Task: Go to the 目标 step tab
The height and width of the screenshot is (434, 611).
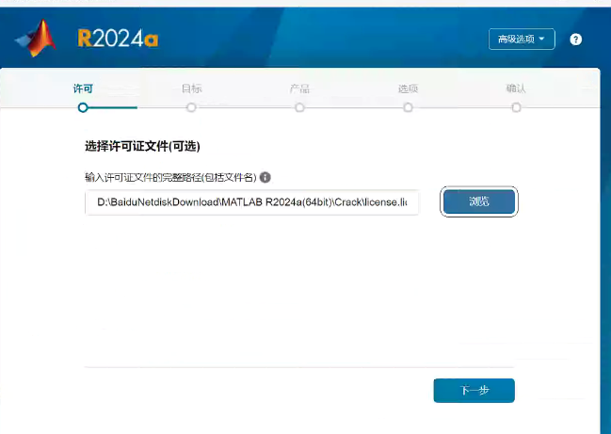Action: tap(191, 88)
